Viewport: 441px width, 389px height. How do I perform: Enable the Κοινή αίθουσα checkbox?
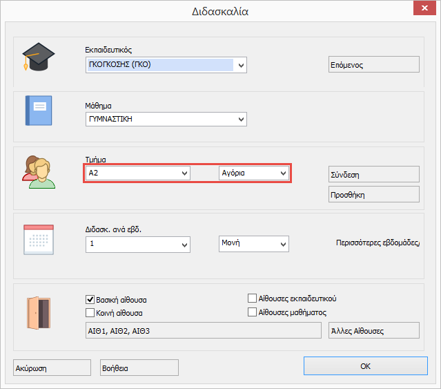[90, 312]
